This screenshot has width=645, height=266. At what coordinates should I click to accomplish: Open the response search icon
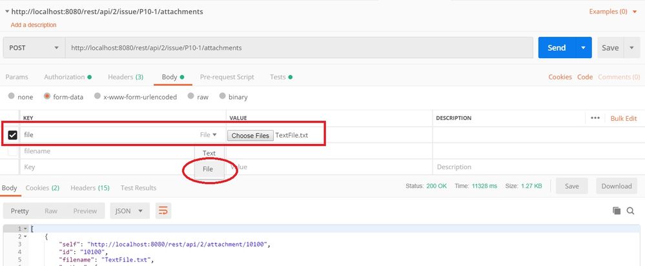click(x=630, y=210)
